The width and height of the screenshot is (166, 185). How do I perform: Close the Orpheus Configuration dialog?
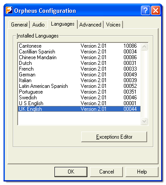[x=155, y=11]
